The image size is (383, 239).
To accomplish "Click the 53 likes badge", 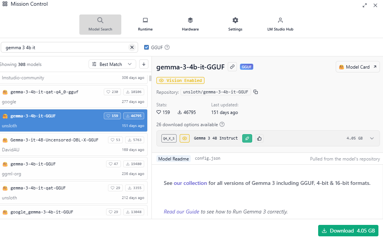I will pyautogui.click(x=116, y=140).
